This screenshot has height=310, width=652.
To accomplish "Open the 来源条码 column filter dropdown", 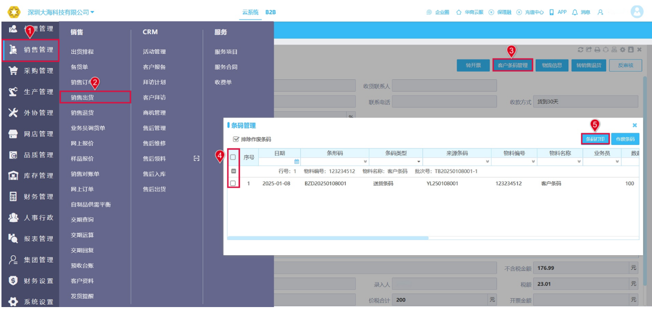I will pyautogui.click(x=487, y=162).
